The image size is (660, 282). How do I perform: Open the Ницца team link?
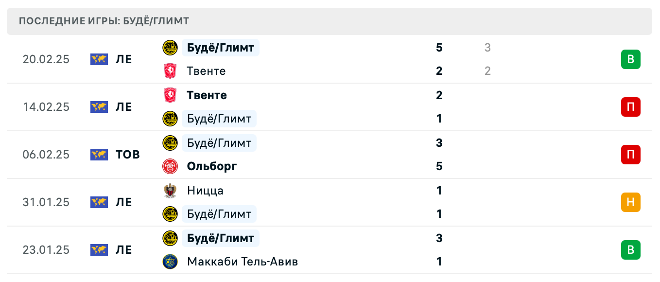pos(205,191)
